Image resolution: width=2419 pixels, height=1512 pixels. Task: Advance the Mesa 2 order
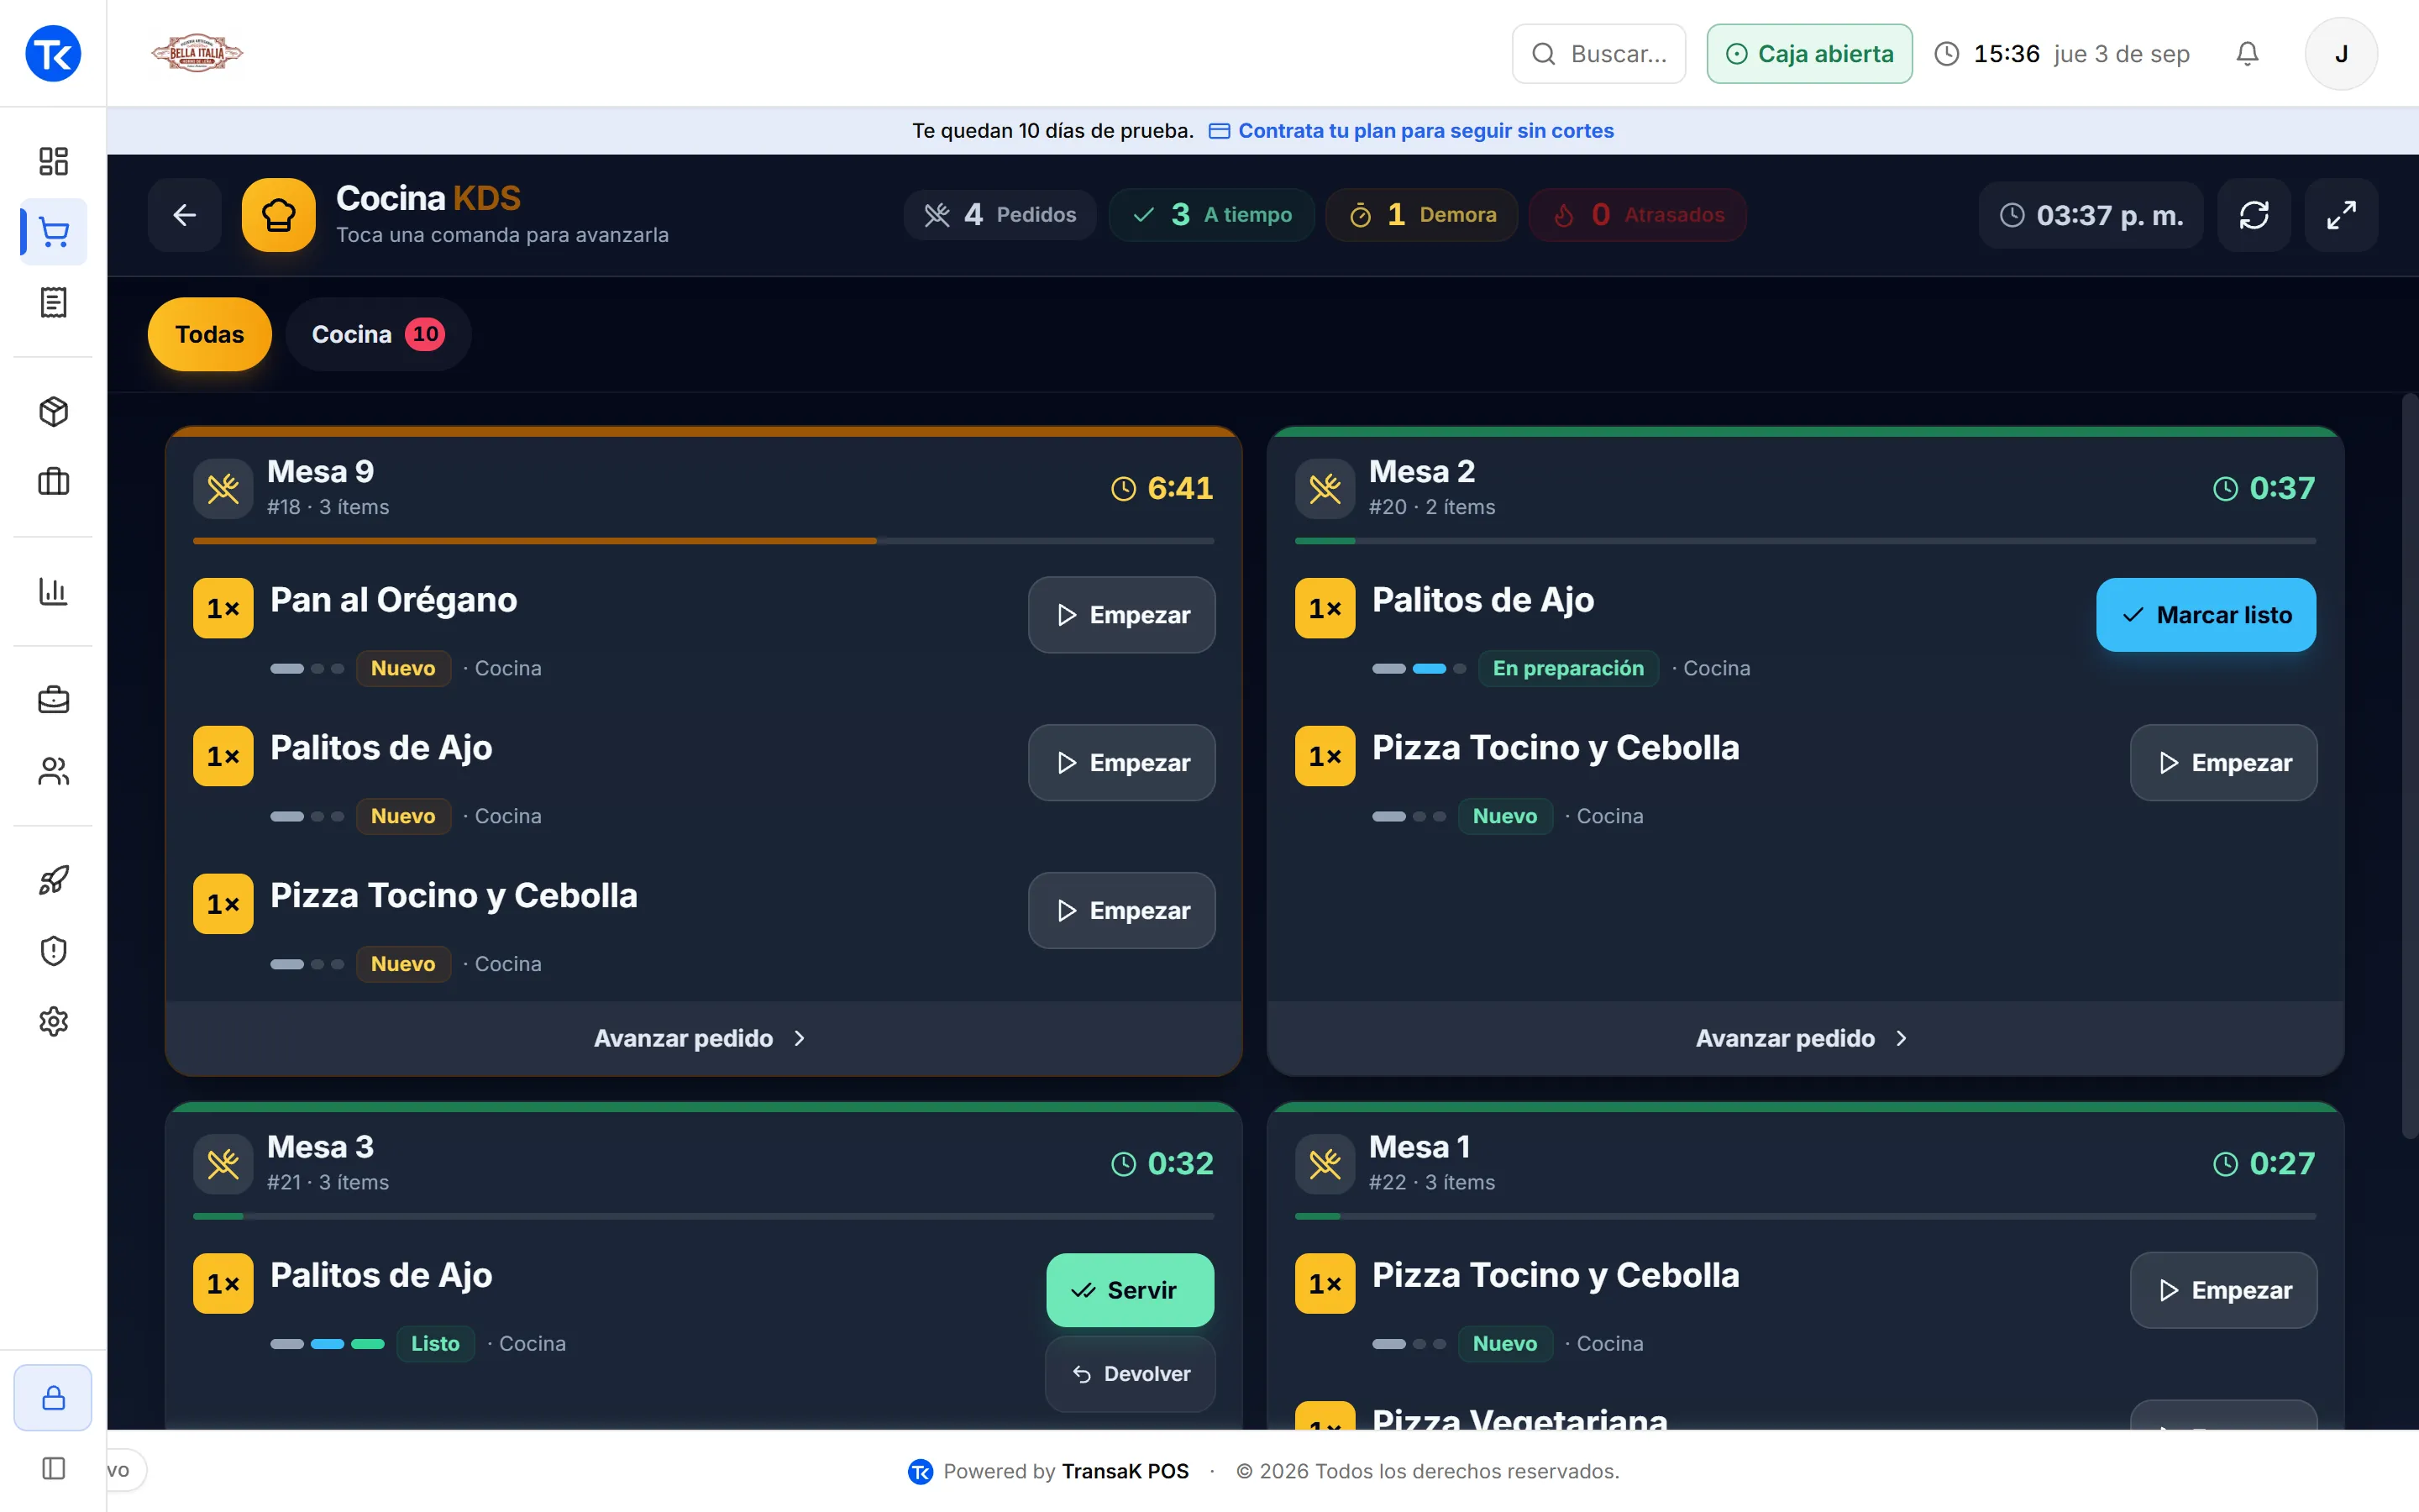(1804, 1038)
